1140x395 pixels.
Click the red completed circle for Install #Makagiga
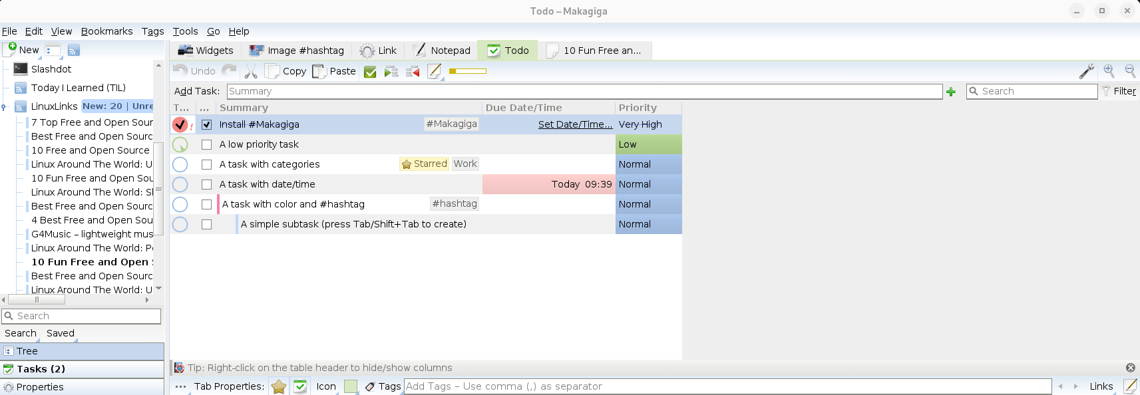[180, 124]
